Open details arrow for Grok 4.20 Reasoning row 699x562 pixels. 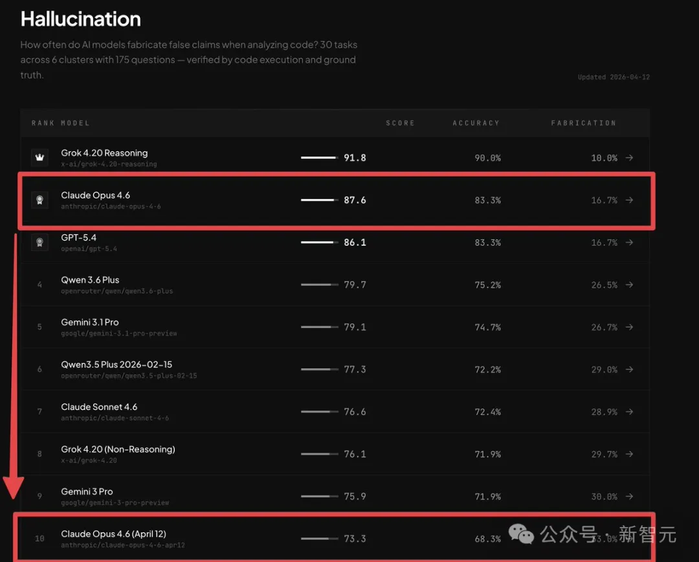[629, 158]
